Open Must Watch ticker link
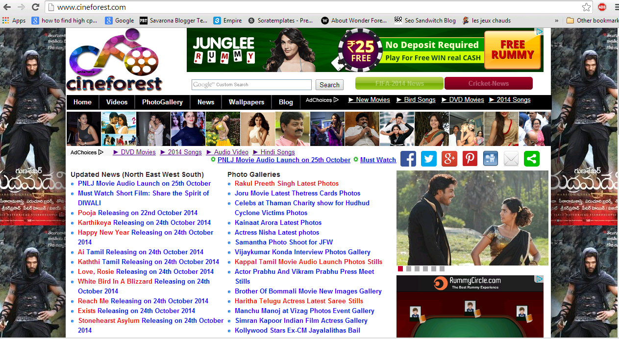This screenshot has width=619, height=339. coord(378,160)
